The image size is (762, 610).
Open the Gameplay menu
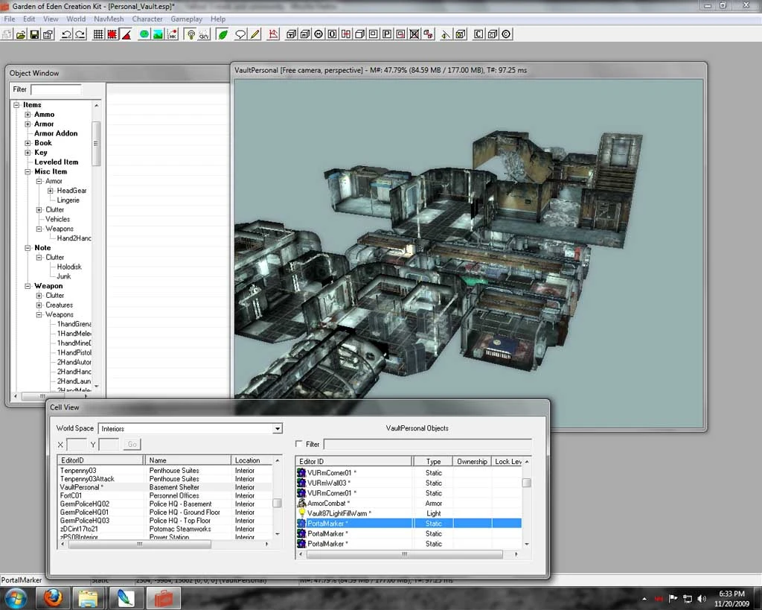tap(186, 19)
